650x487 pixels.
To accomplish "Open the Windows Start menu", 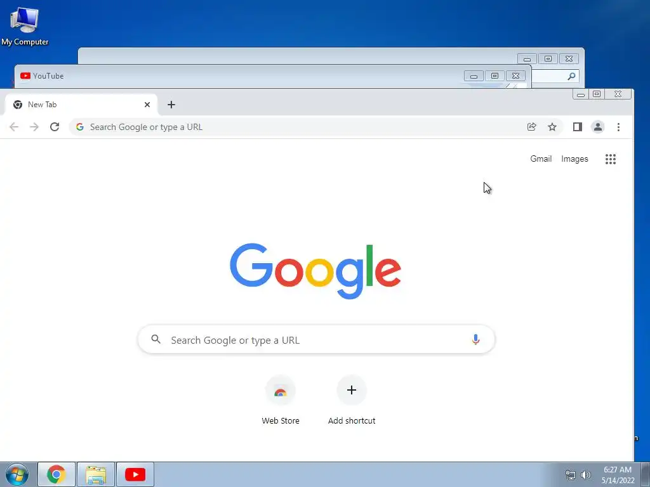I will coord(17,474).
